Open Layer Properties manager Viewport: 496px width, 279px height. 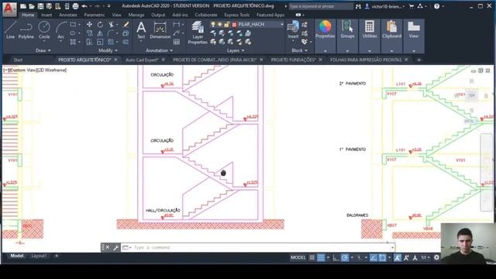[198, 33]
